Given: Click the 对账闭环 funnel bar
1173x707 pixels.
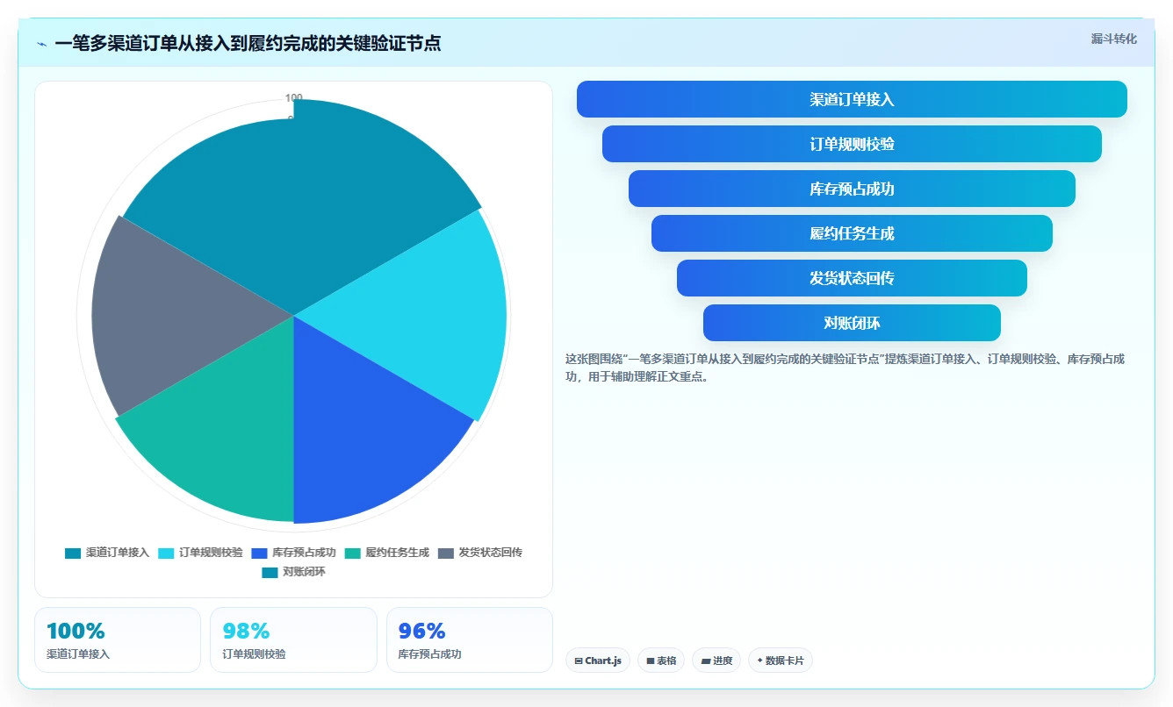Looking at the screenshot, I should pyautogui.click(x=852, y=323).
